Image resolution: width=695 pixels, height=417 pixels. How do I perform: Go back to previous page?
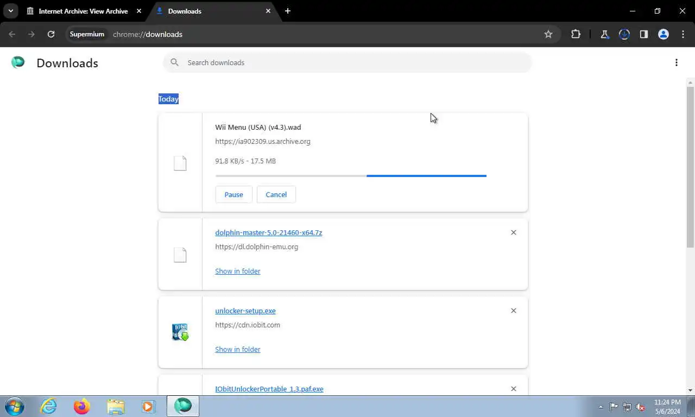(x=12, y=34)
